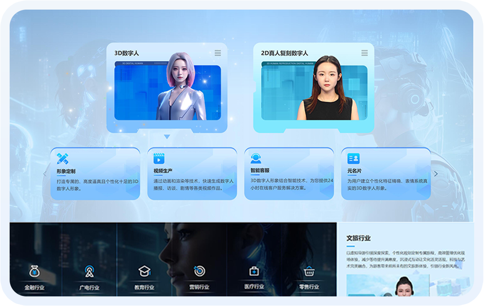Open the 3D数字人 card hamburger menu

pyautogui.click(x=218, y=53)
